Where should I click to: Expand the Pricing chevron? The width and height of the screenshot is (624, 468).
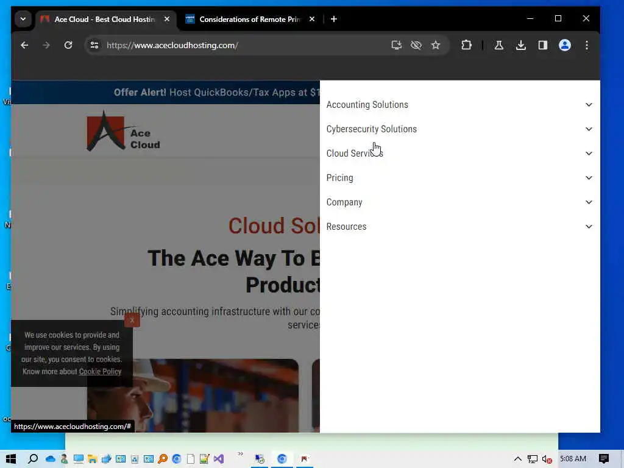tap(589, 178)
